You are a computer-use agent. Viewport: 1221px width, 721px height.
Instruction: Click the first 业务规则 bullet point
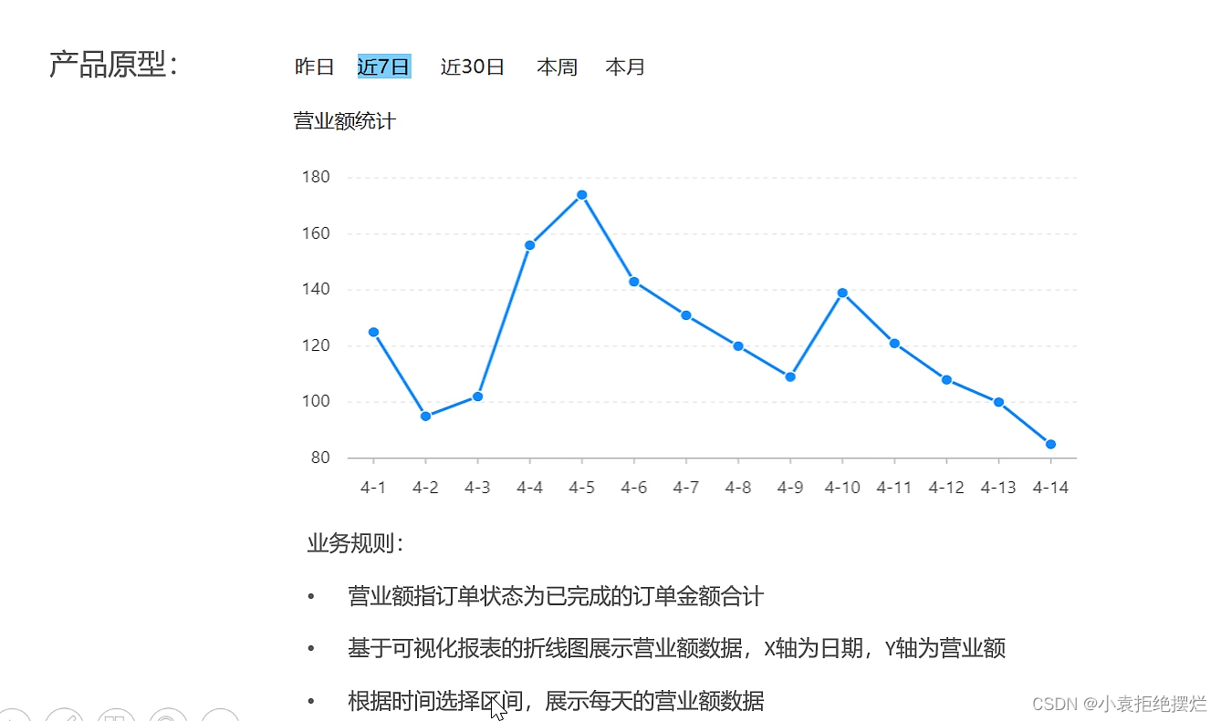click(556, 596)
